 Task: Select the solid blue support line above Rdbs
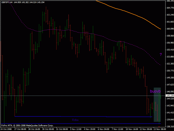(83, 116)
